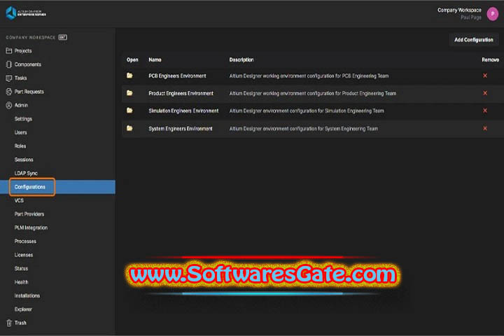Remove Simulation Engineers Environment with red X
Viewport: 504px width, 336px height.
coord(485,111)
